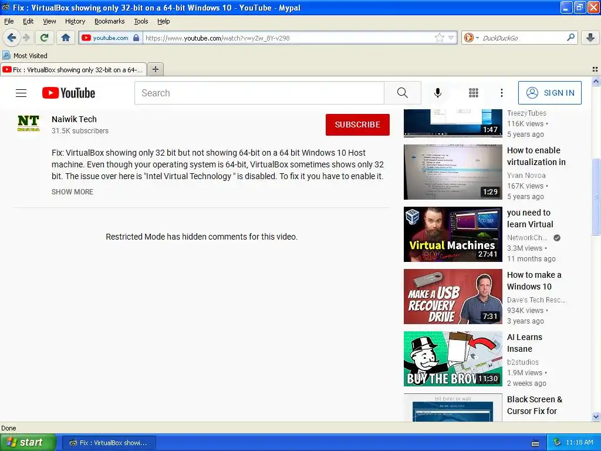
Task: Click the DuckDuckGo search magnifier icon
Action: click(570, 37)
